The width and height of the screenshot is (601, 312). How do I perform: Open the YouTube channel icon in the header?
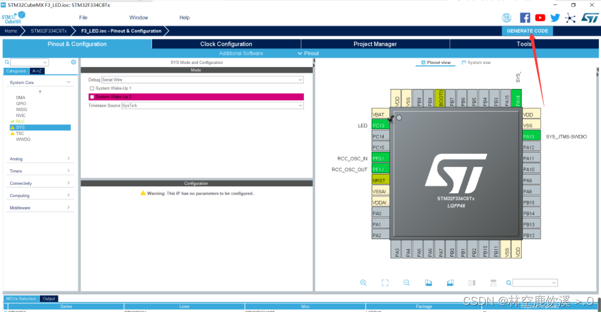pyautogui.click(x=540, y=18)
